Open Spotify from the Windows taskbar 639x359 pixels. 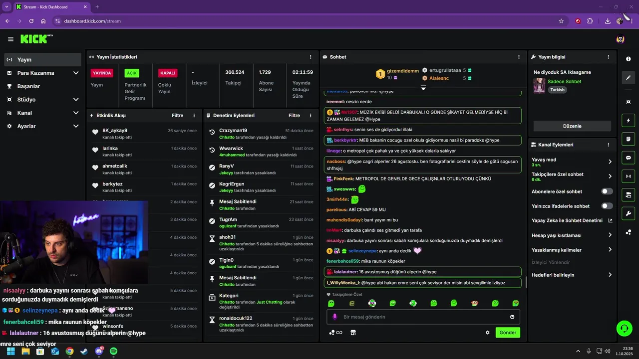click(113, 351)
